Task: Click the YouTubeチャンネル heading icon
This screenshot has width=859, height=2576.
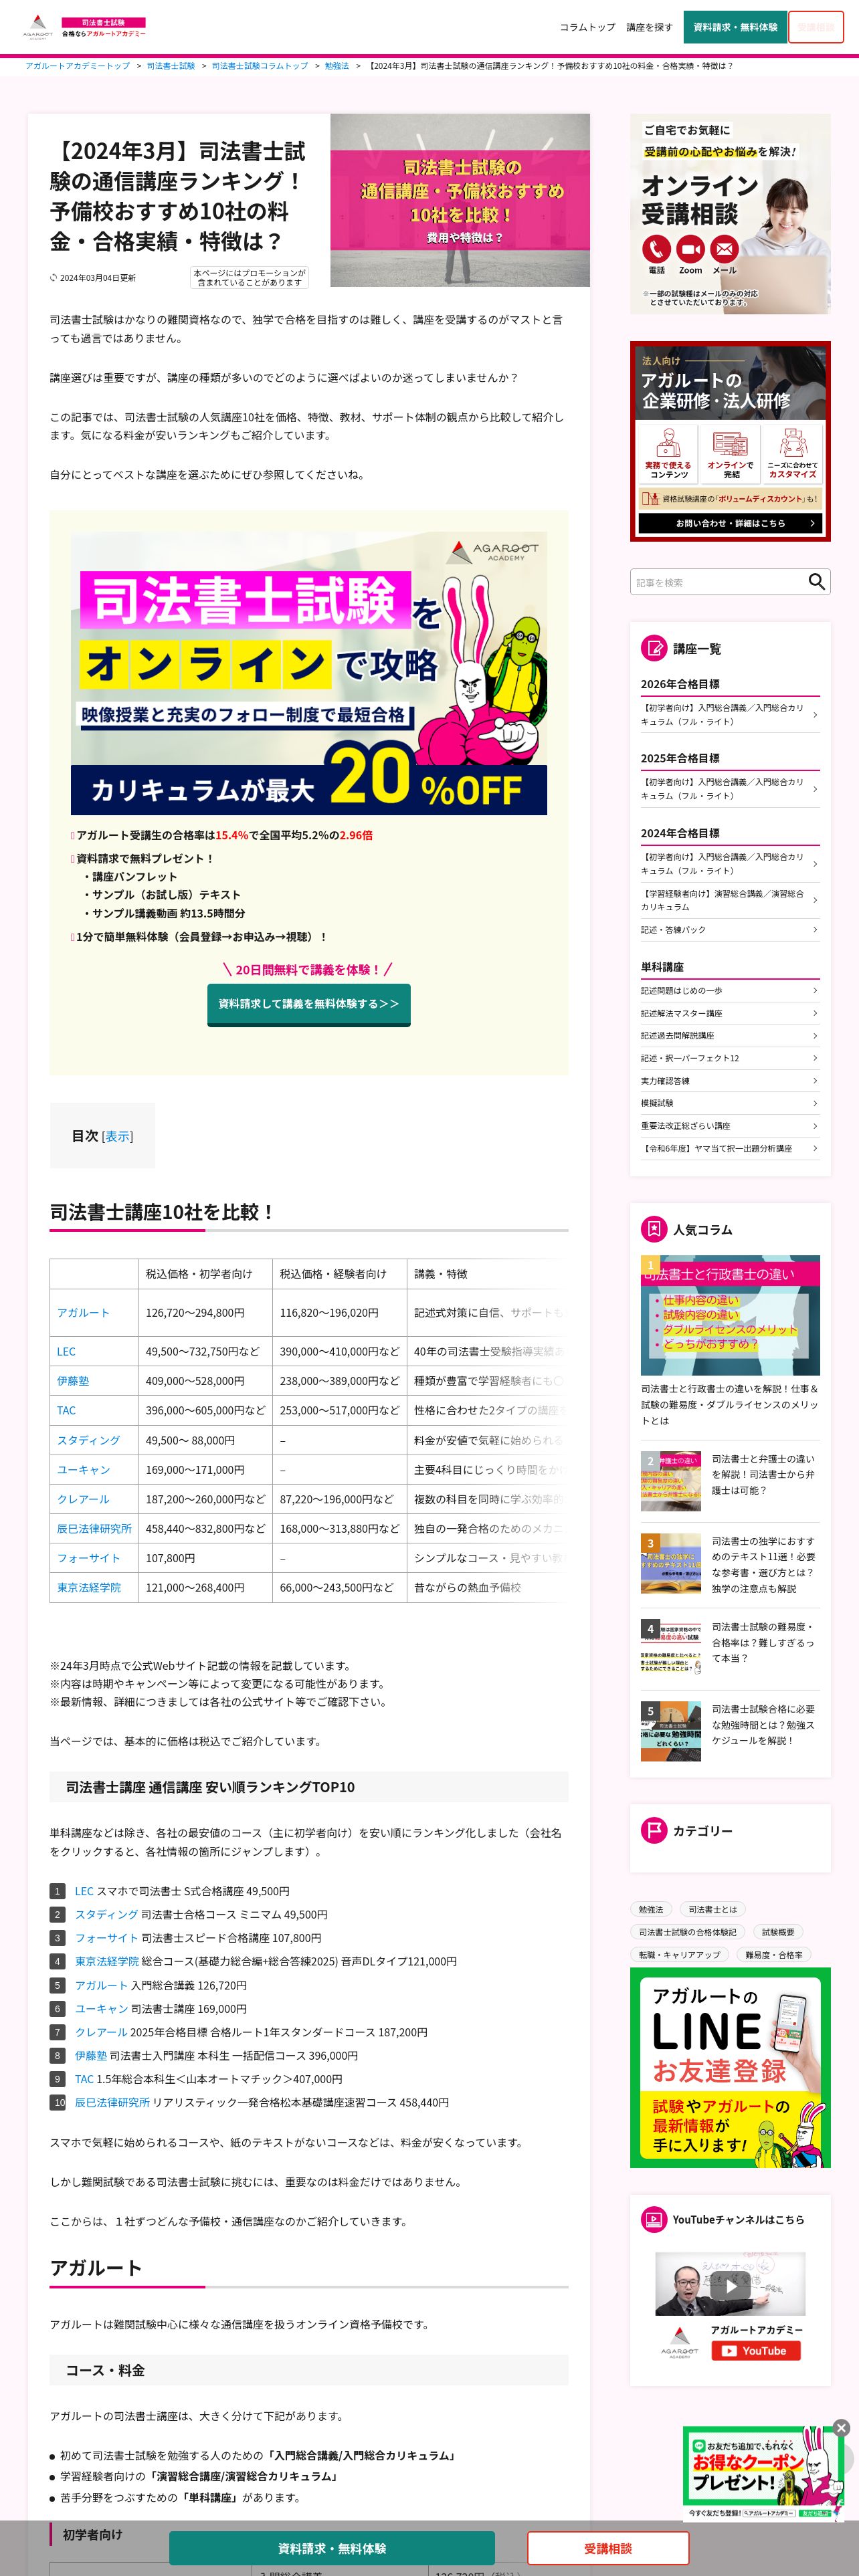Action: pyautogui.click(x=653, y=2219)
